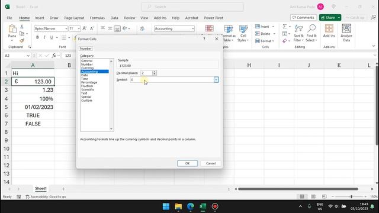
Task: Open the Cell Styles gallery
Action: tap(243, 33)
